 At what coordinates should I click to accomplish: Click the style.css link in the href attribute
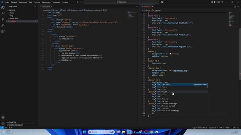click(83, 24)
